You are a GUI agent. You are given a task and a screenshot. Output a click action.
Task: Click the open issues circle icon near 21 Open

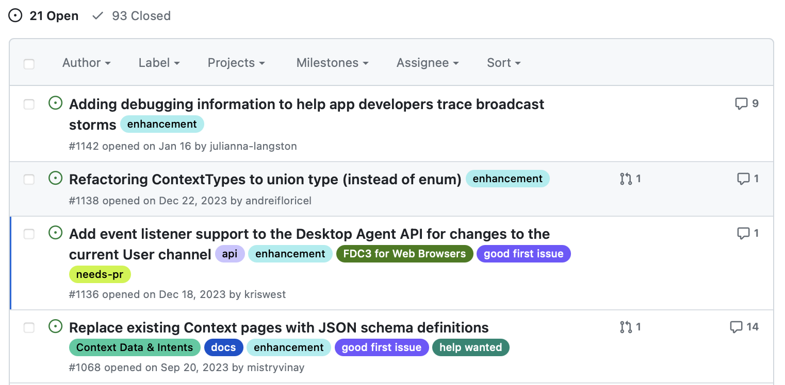click(x=15, y=15)
